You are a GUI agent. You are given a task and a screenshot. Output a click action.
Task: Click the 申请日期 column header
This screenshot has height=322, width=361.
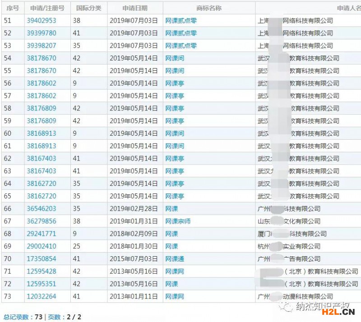(135, 8)
